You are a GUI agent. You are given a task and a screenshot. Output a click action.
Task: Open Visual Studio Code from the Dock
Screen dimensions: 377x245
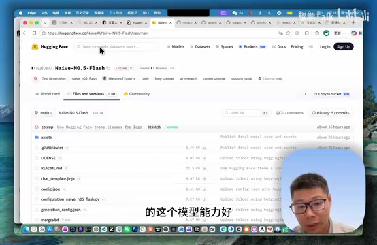[x=103, y=229]
